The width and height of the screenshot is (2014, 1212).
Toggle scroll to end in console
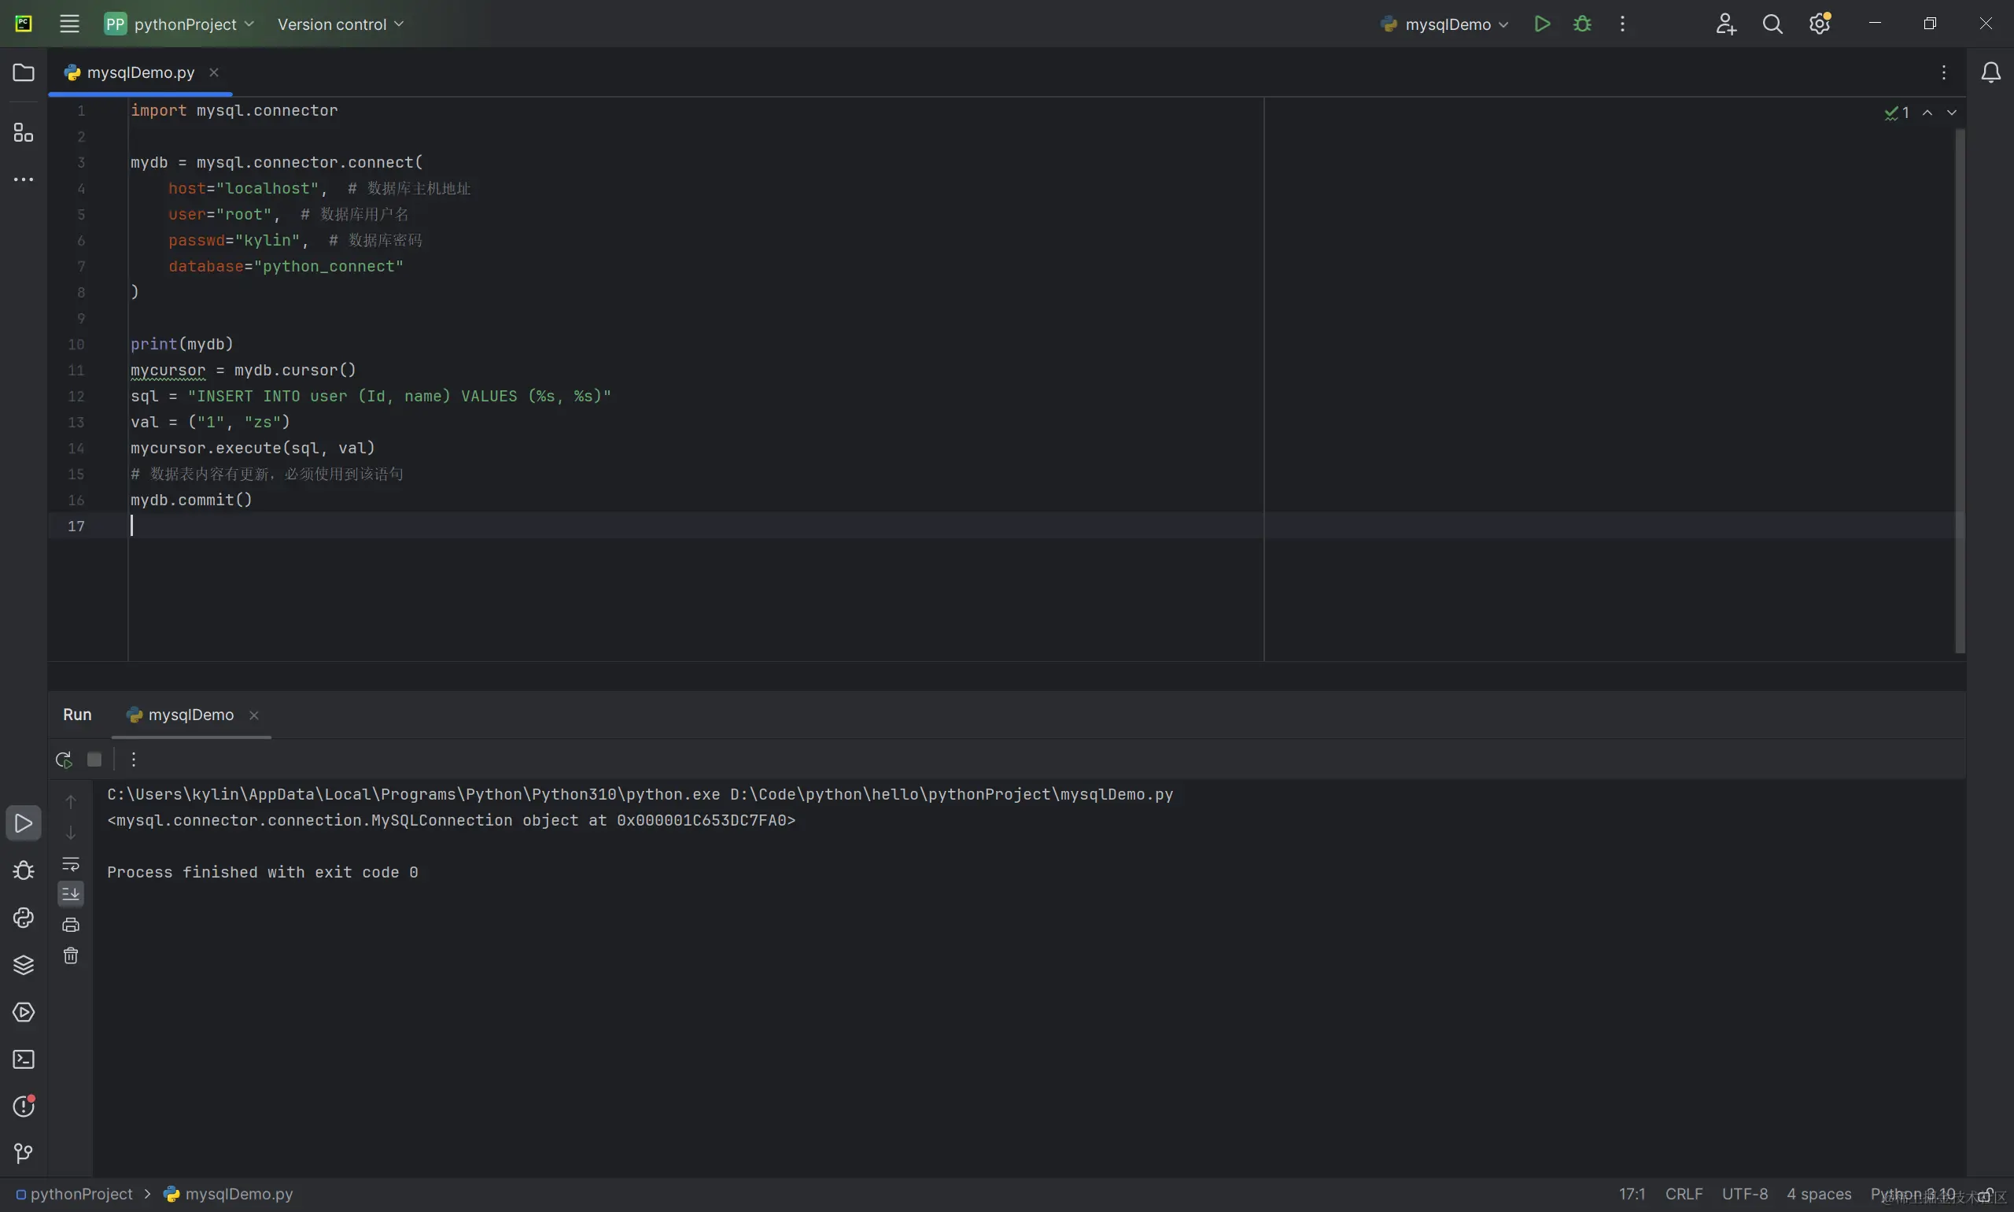[x=71, y=893]
